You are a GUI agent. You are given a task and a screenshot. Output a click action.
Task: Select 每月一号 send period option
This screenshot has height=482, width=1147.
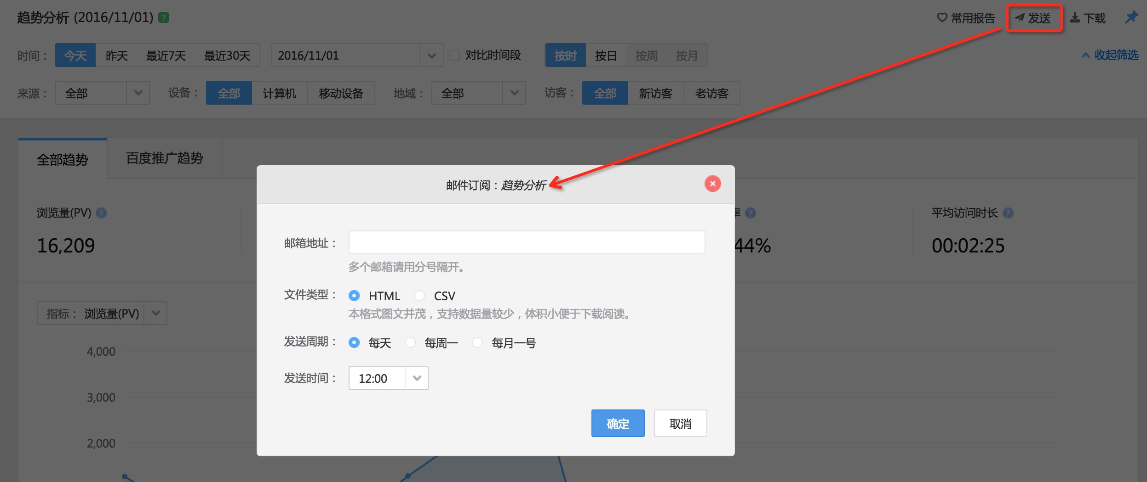477,343
